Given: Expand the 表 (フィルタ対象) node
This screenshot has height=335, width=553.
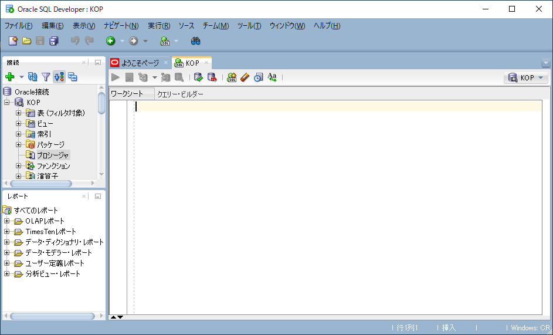Looking at the screenshot, I should pos(18,113).
